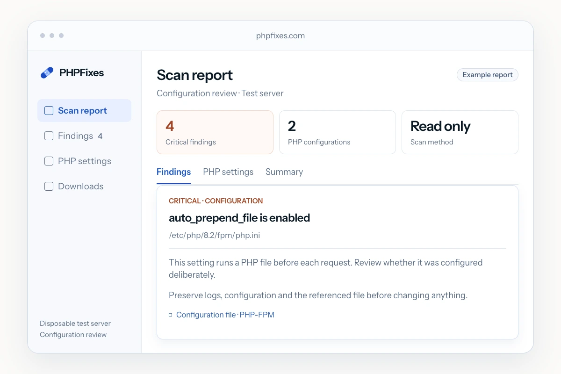
Task: Click the CRITICAL · CONFIGURATION label
Action: pyautogui.click(x=216, y=201)
